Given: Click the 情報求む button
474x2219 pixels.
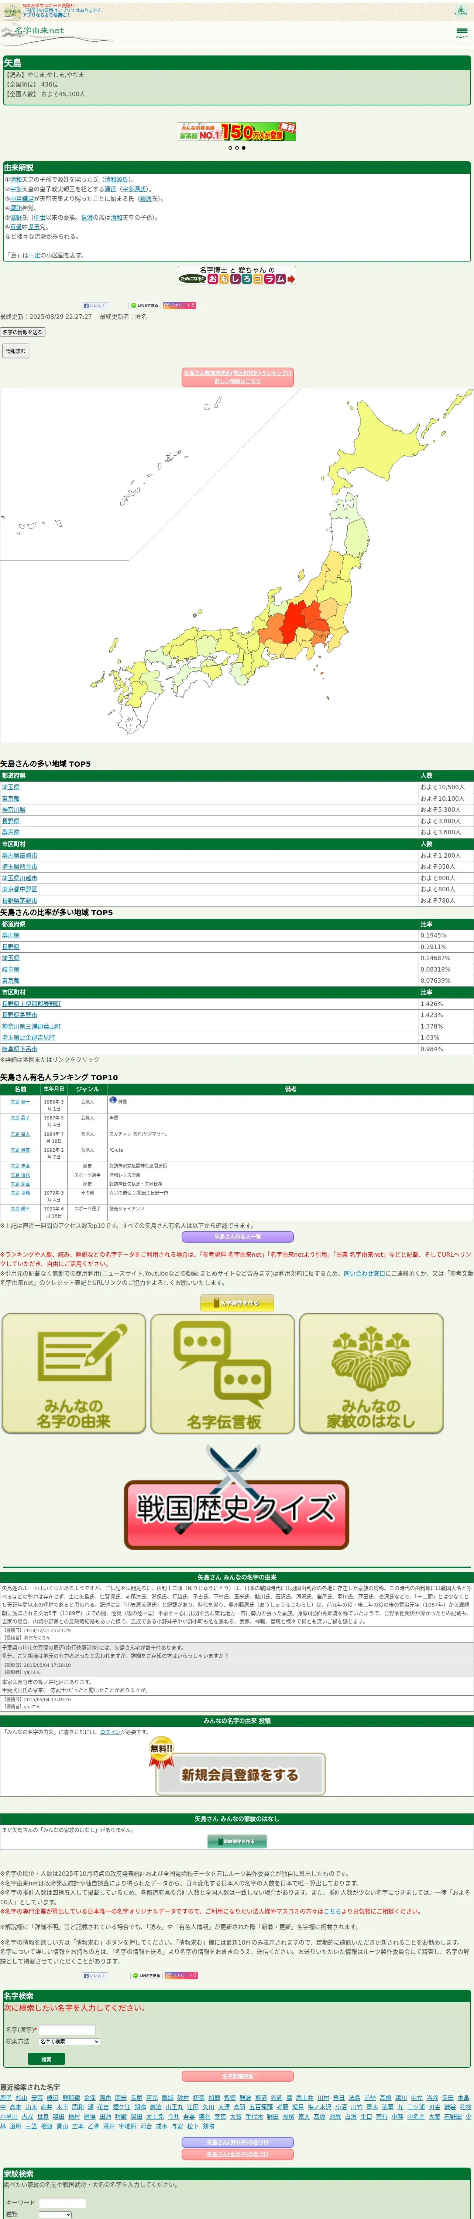Looking at the screenshot, I should tap(16, 351).
